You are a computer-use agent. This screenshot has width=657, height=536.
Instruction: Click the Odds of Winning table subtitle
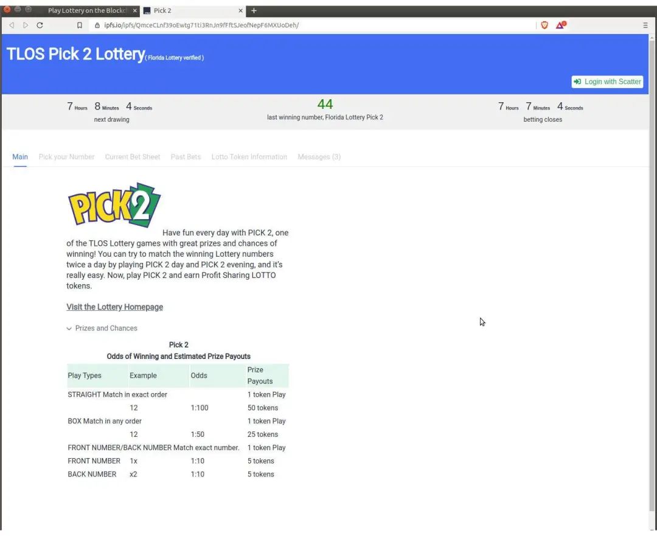coord(178,356)
